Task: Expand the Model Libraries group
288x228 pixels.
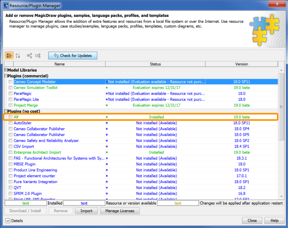Action: pyautogui.click(x=6, y=70)
